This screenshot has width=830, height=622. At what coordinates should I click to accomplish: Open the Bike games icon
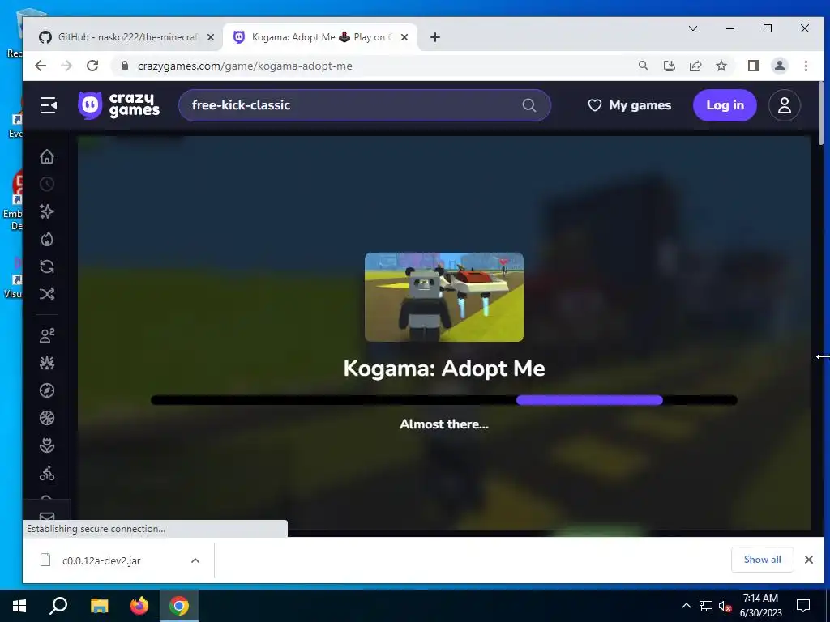pyautogui.click(x=47, y=473)
